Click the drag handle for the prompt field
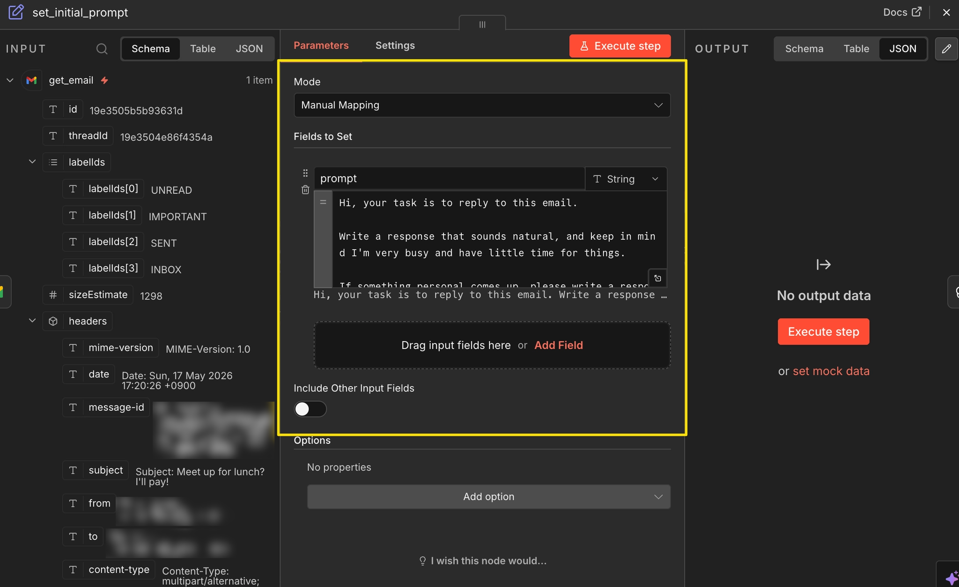The height and width of the screenshot is (587, 959). coord(305,173)
